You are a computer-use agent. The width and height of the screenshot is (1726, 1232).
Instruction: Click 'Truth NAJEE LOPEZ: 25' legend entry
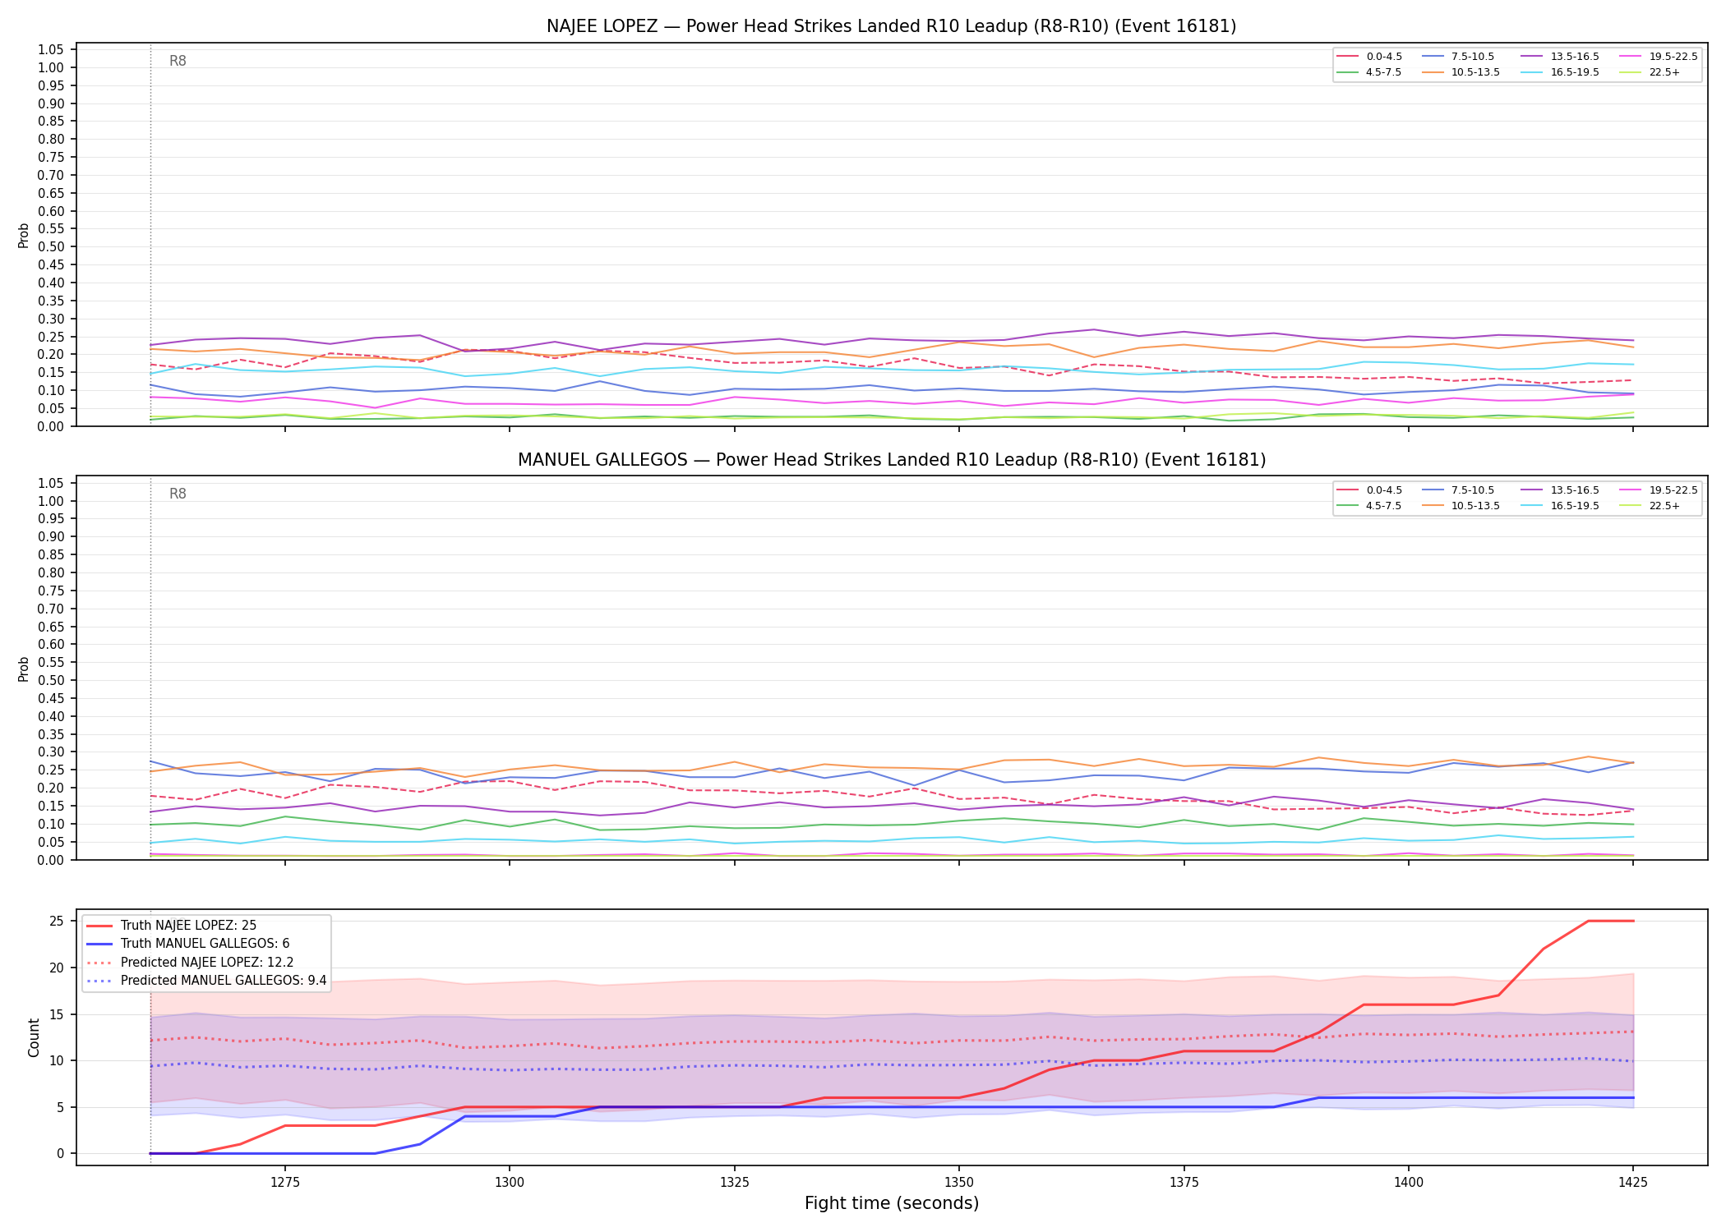[x=172, y=926]
